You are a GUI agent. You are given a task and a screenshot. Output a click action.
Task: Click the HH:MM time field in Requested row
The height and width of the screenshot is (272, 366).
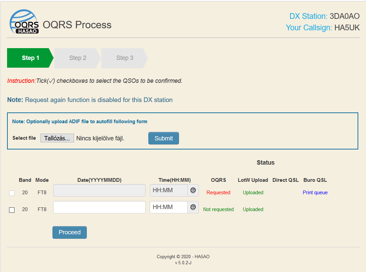coord(168,191)
